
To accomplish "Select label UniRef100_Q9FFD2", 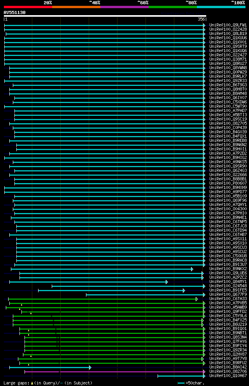I will (228, 312).
